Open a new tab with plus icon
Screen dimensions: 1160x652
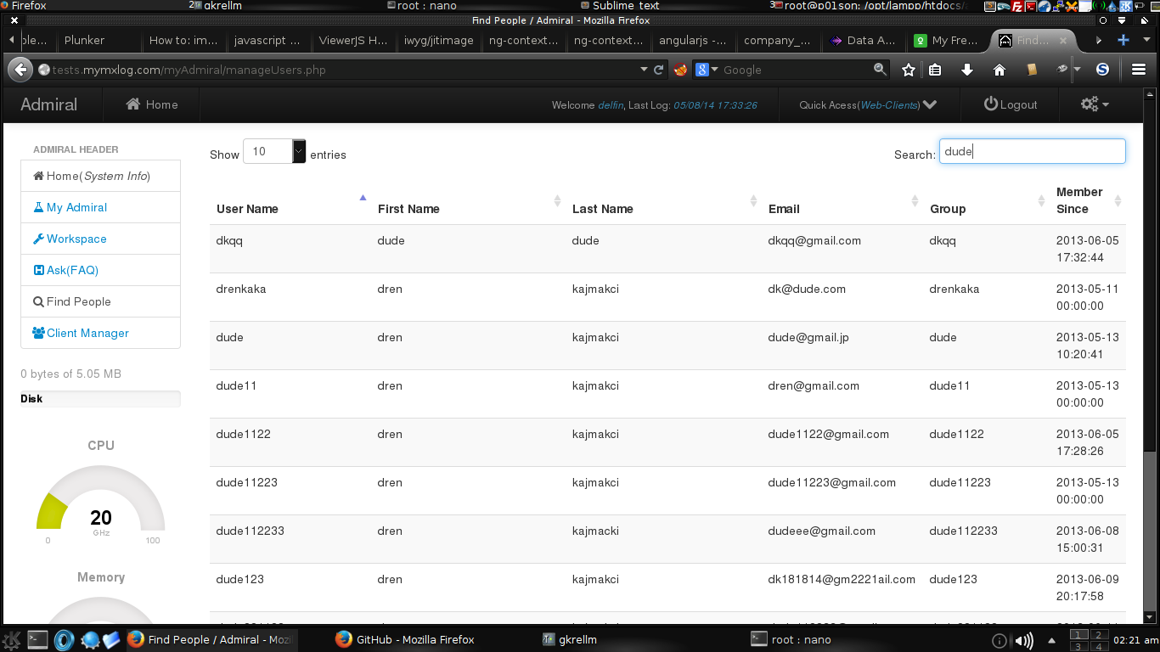[x=1123, y=40]
